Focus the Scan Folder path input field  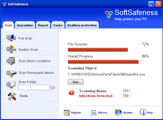click(x=34, y=87)
